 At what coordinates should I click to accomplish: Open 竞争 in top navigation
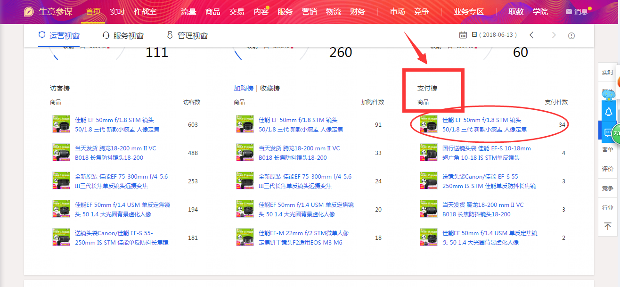click(422, 12)
